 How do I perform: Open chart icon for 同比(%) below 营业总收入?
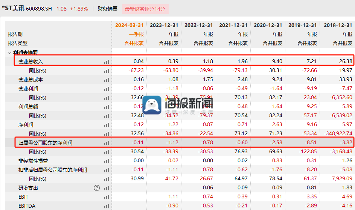coord(107,71)
